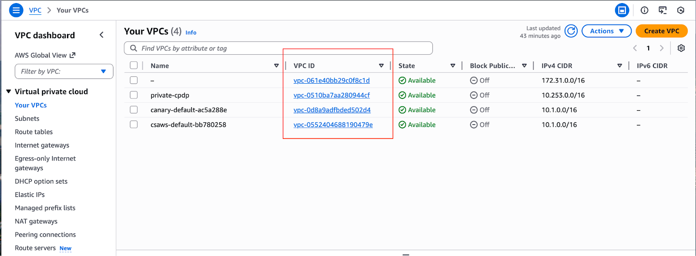The image size is (696, 256).
Task: Open VPC link vpc-0510ba7aa280944cf
Action: coord(331,95)
